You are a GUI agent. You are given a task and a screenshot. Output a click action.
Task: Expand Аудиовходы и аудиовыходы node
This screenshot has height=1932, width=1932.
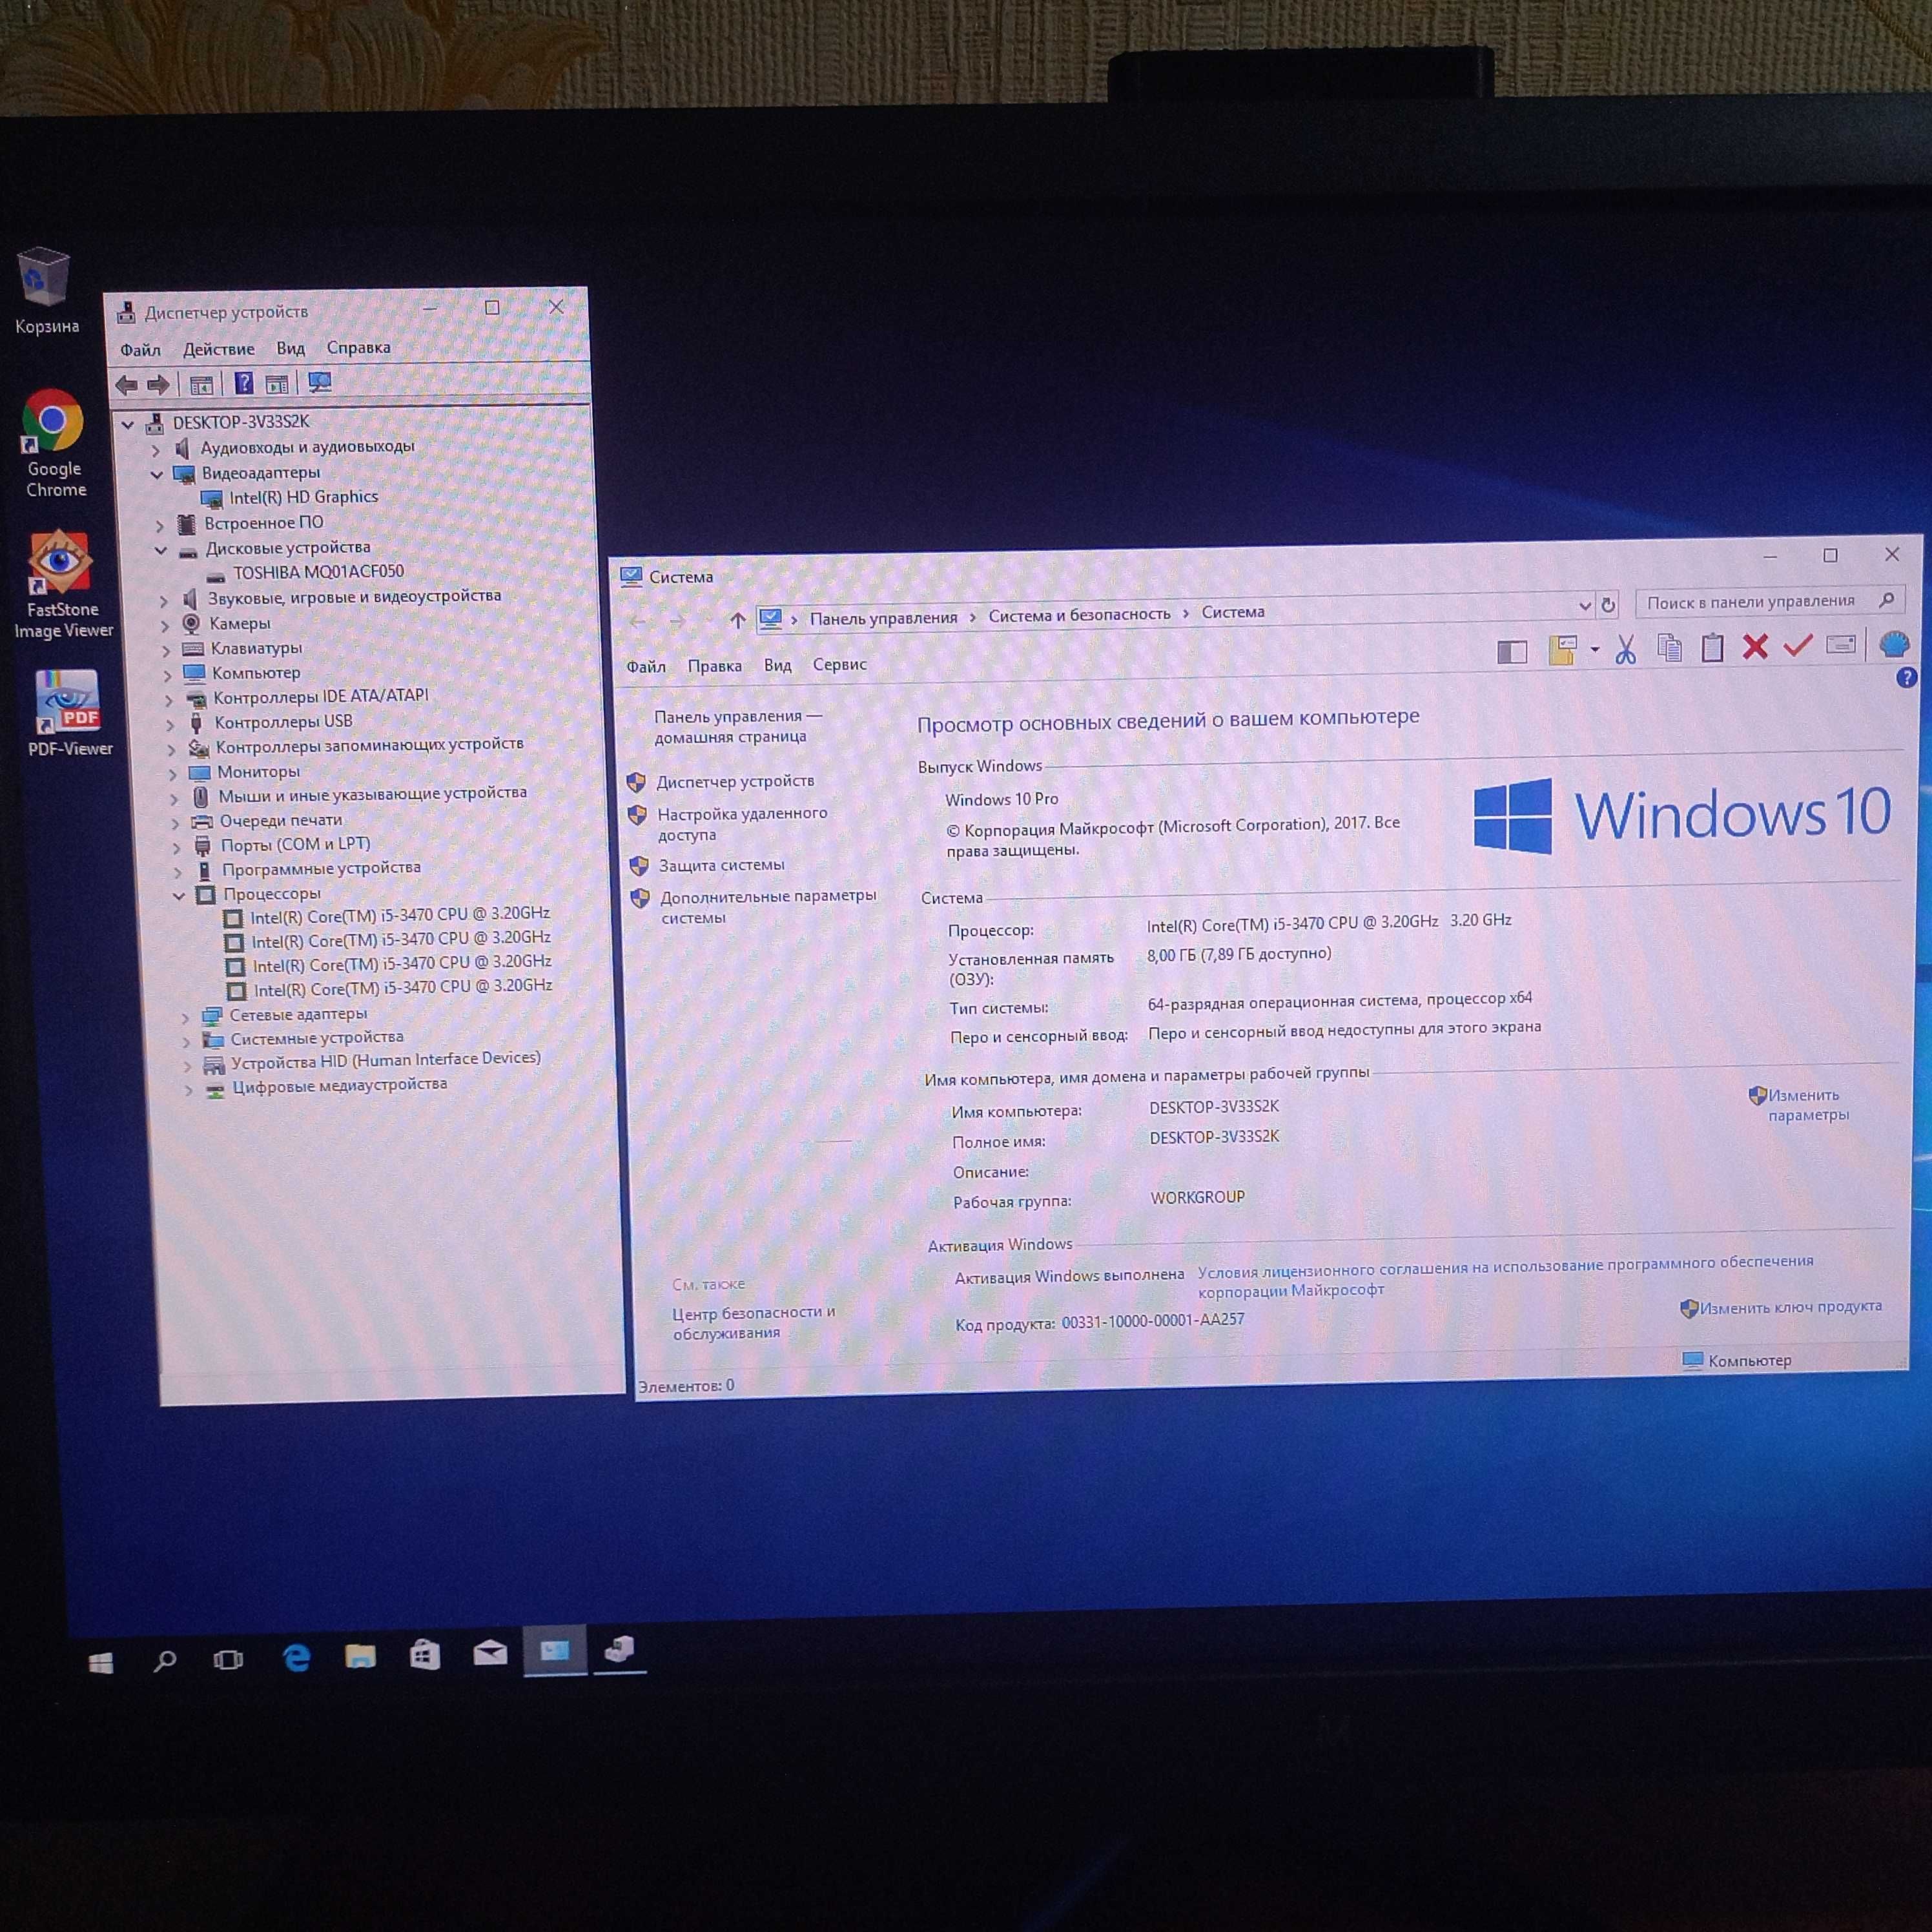(x=155, y=450)
